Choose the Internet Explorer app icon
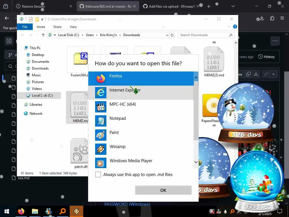Image resolution: width=289 pixels, height=217 pixels. pyautogui.click(x=101, y=92)
